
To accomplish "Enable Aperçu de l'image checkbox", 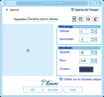I will 73,9.
